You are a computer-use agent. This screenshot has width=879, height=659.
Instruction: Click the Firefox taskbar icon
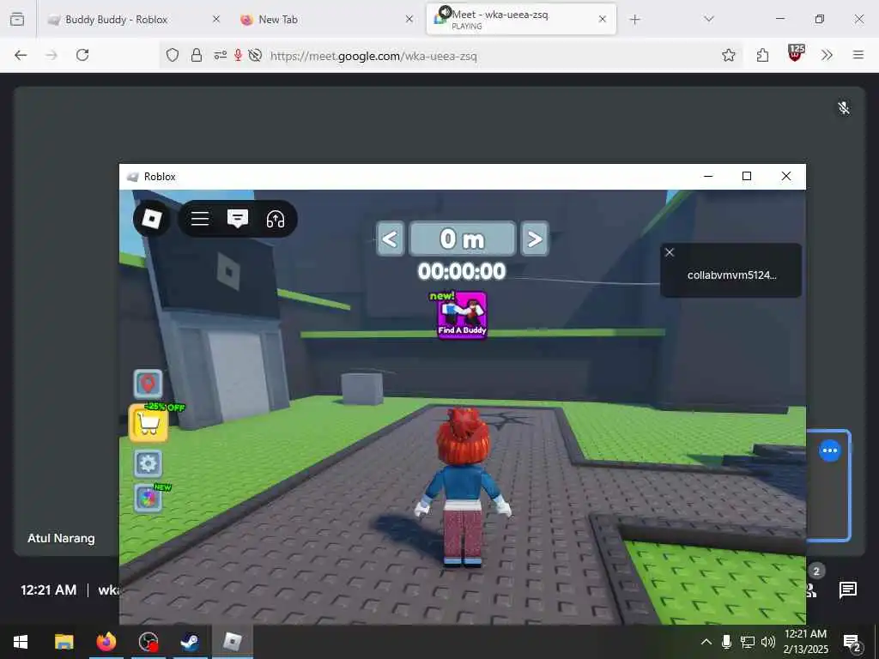(x=106, y=642)
